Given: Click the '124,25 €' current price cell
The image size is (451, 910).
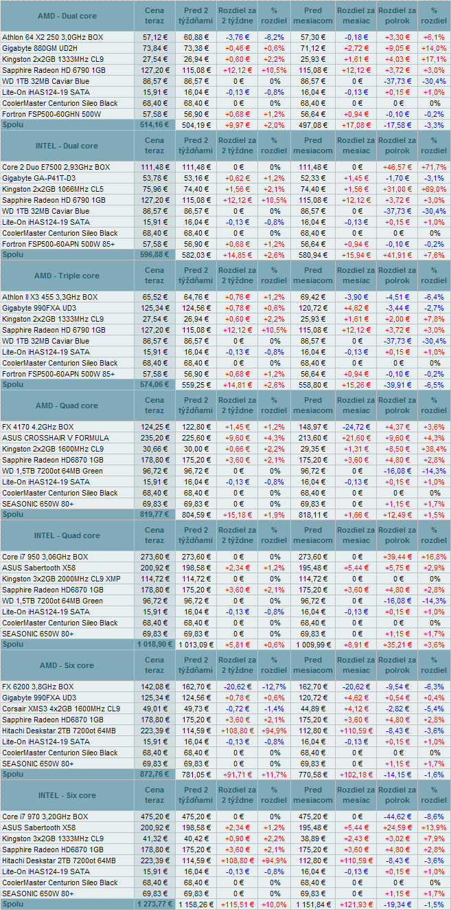Looking at the screenshot, I should 154,427.
